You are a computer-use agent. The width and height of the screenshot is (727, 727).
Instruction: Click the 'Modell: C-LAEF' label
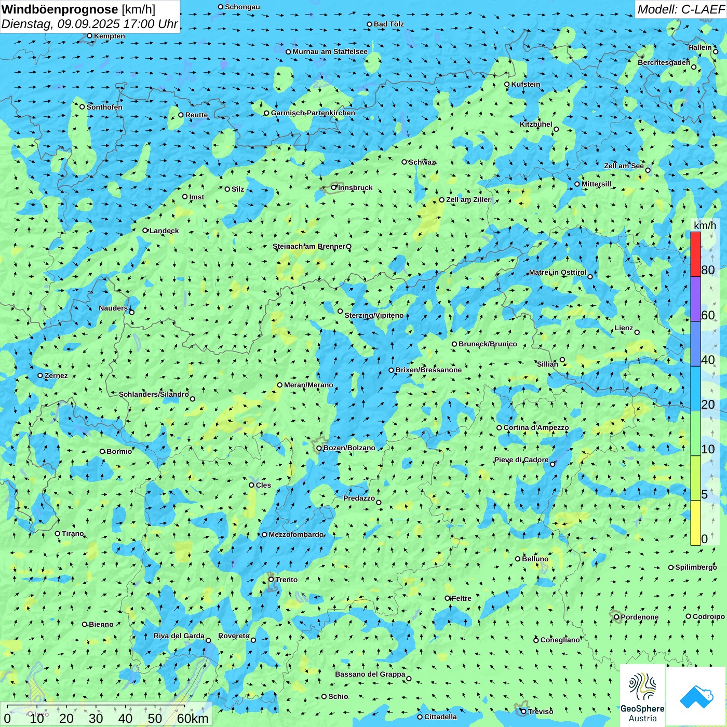point(681,9)
